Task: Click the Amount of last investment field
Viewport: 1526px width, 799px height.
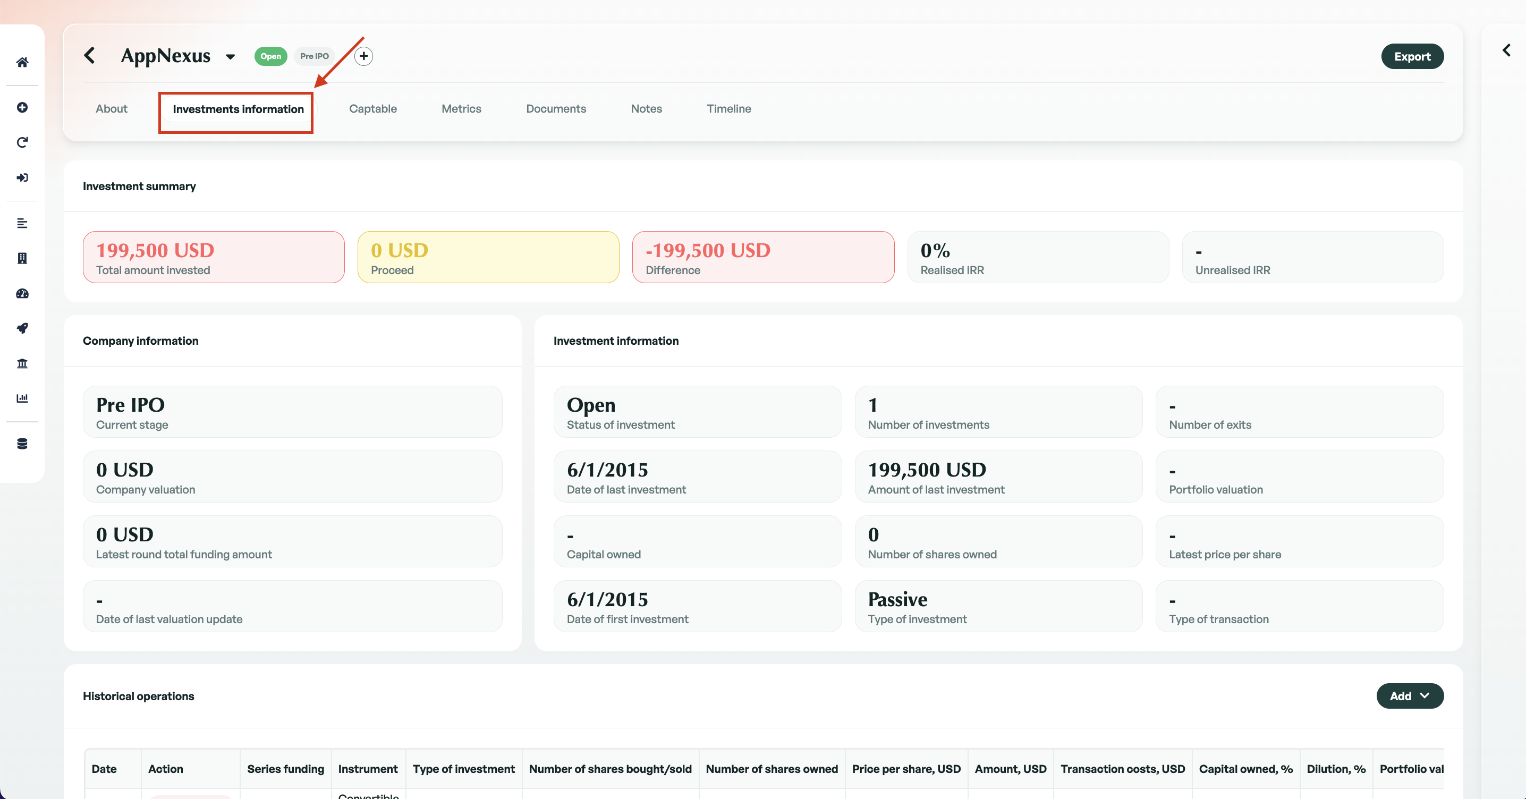Action: coord(998,477)
